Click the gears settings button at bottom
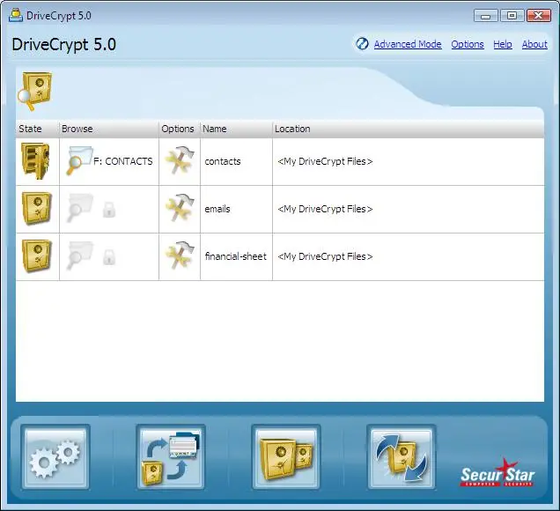 56,457
